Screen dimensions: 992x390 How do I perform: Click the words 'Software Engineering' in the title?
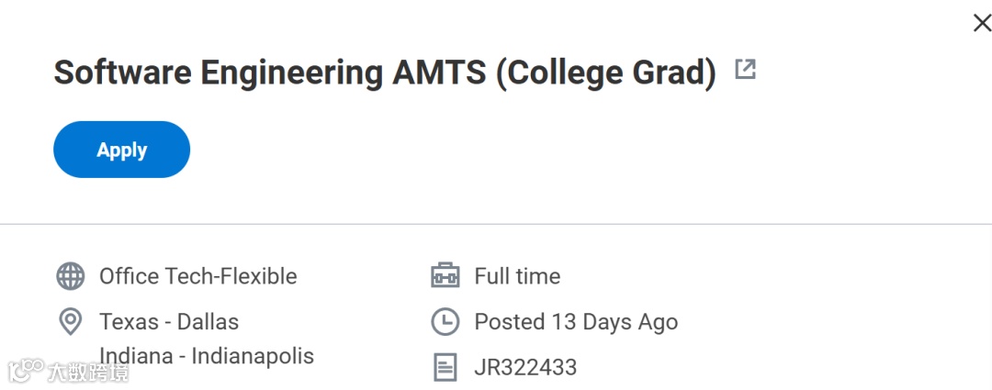(x=217, y=72)
